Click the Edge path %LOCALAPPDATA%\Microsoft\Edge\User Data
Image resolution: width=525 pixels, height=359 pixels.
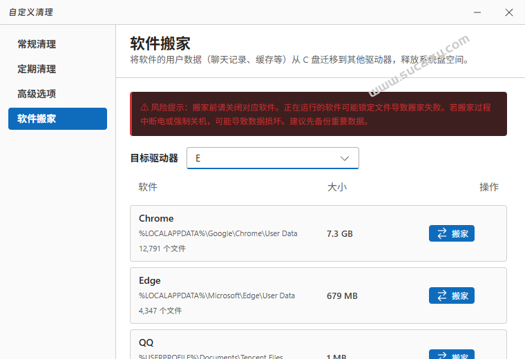pos(217,295)
